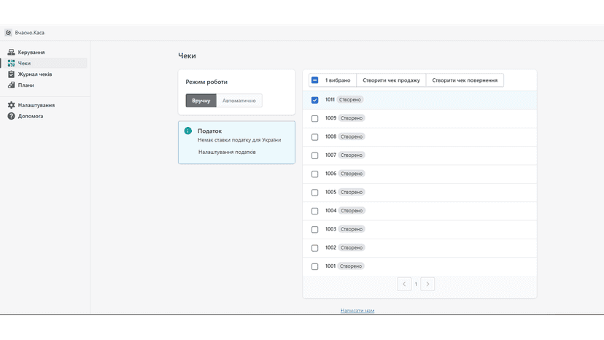Click text Немає ставки податку для України
Image resolution: width=604 pixels, height=340 pixels.
click(x=239, y=140)
